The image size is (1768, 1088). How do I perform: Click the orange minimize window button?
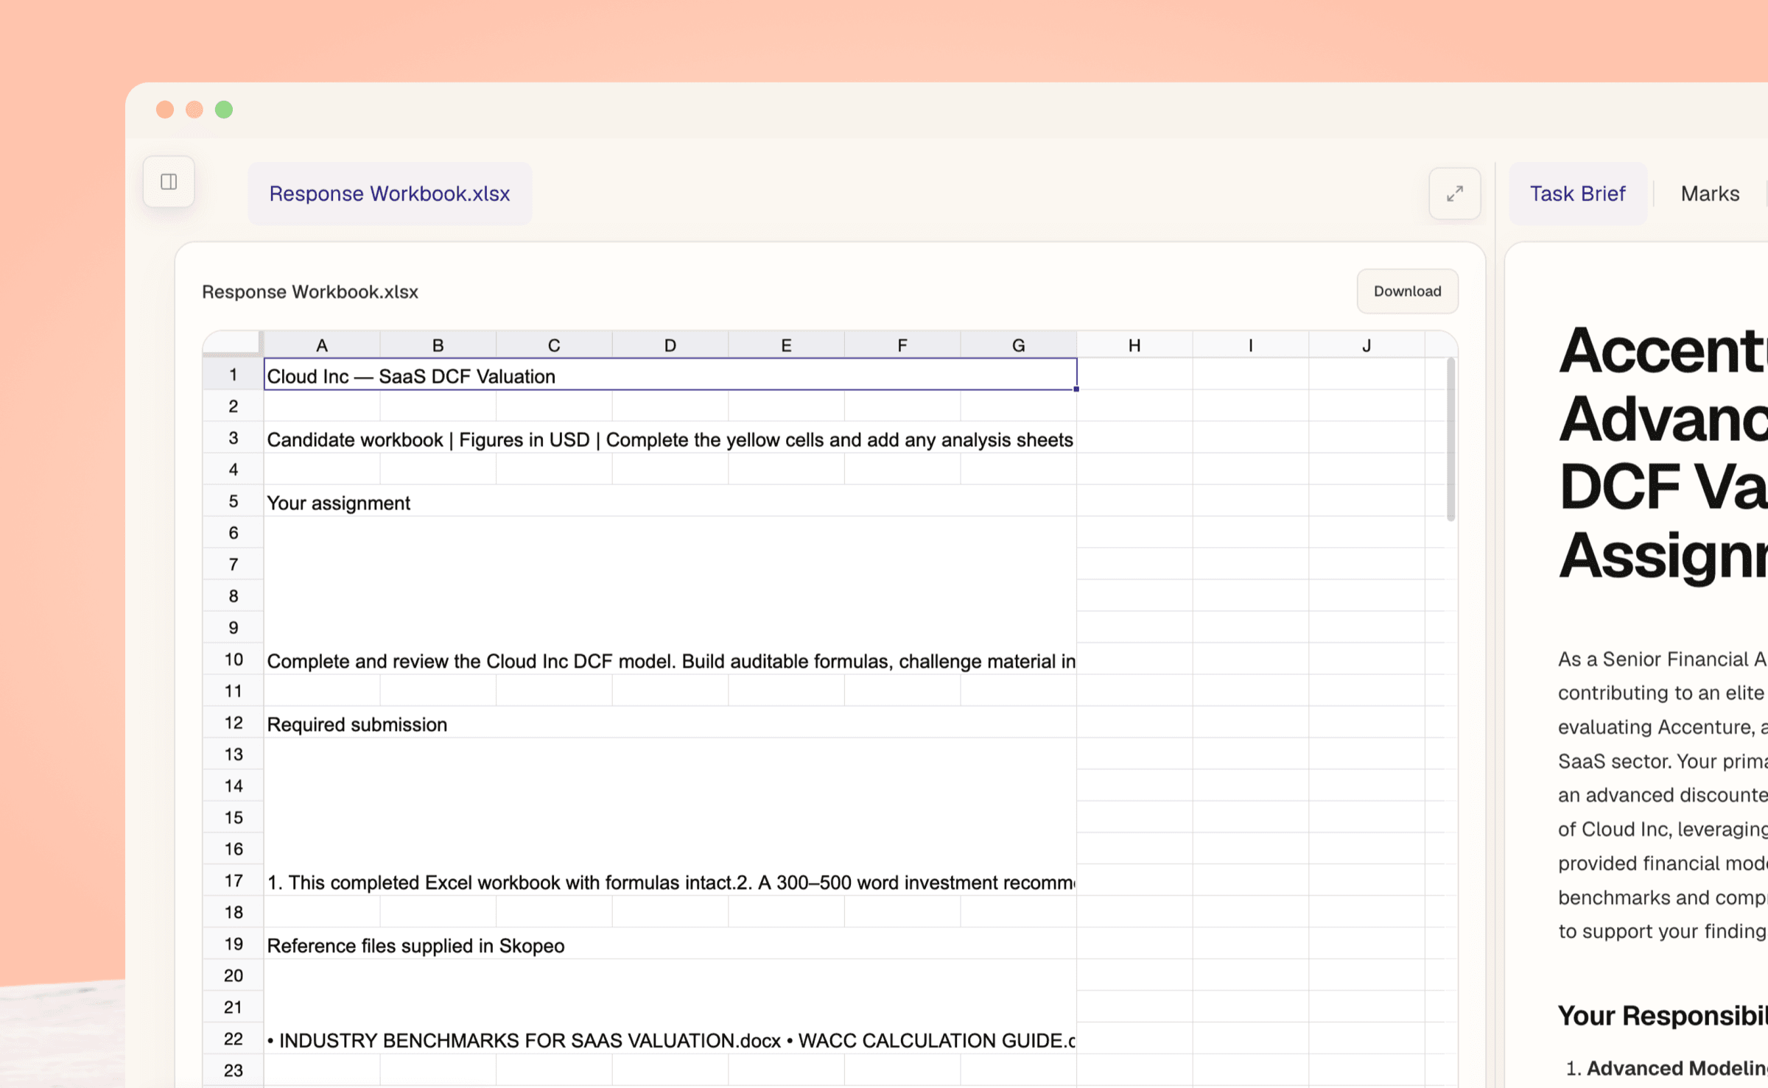coord(194,110)
